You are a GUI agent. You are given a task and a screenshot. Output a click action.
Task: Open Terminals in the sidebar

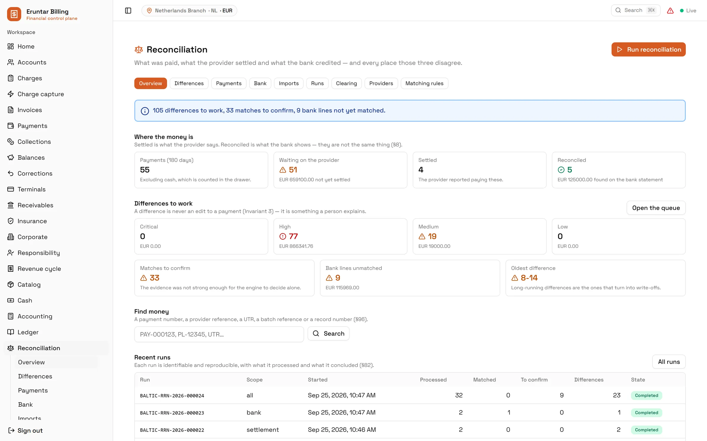coord(56,189)
